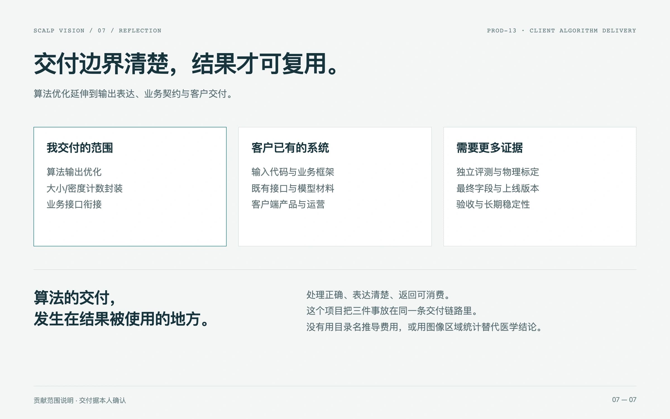Click the sentence 这个项目把三件事放在同一条交付链路里。
Screen dimensions: 670x419
(x=392, y=311)
